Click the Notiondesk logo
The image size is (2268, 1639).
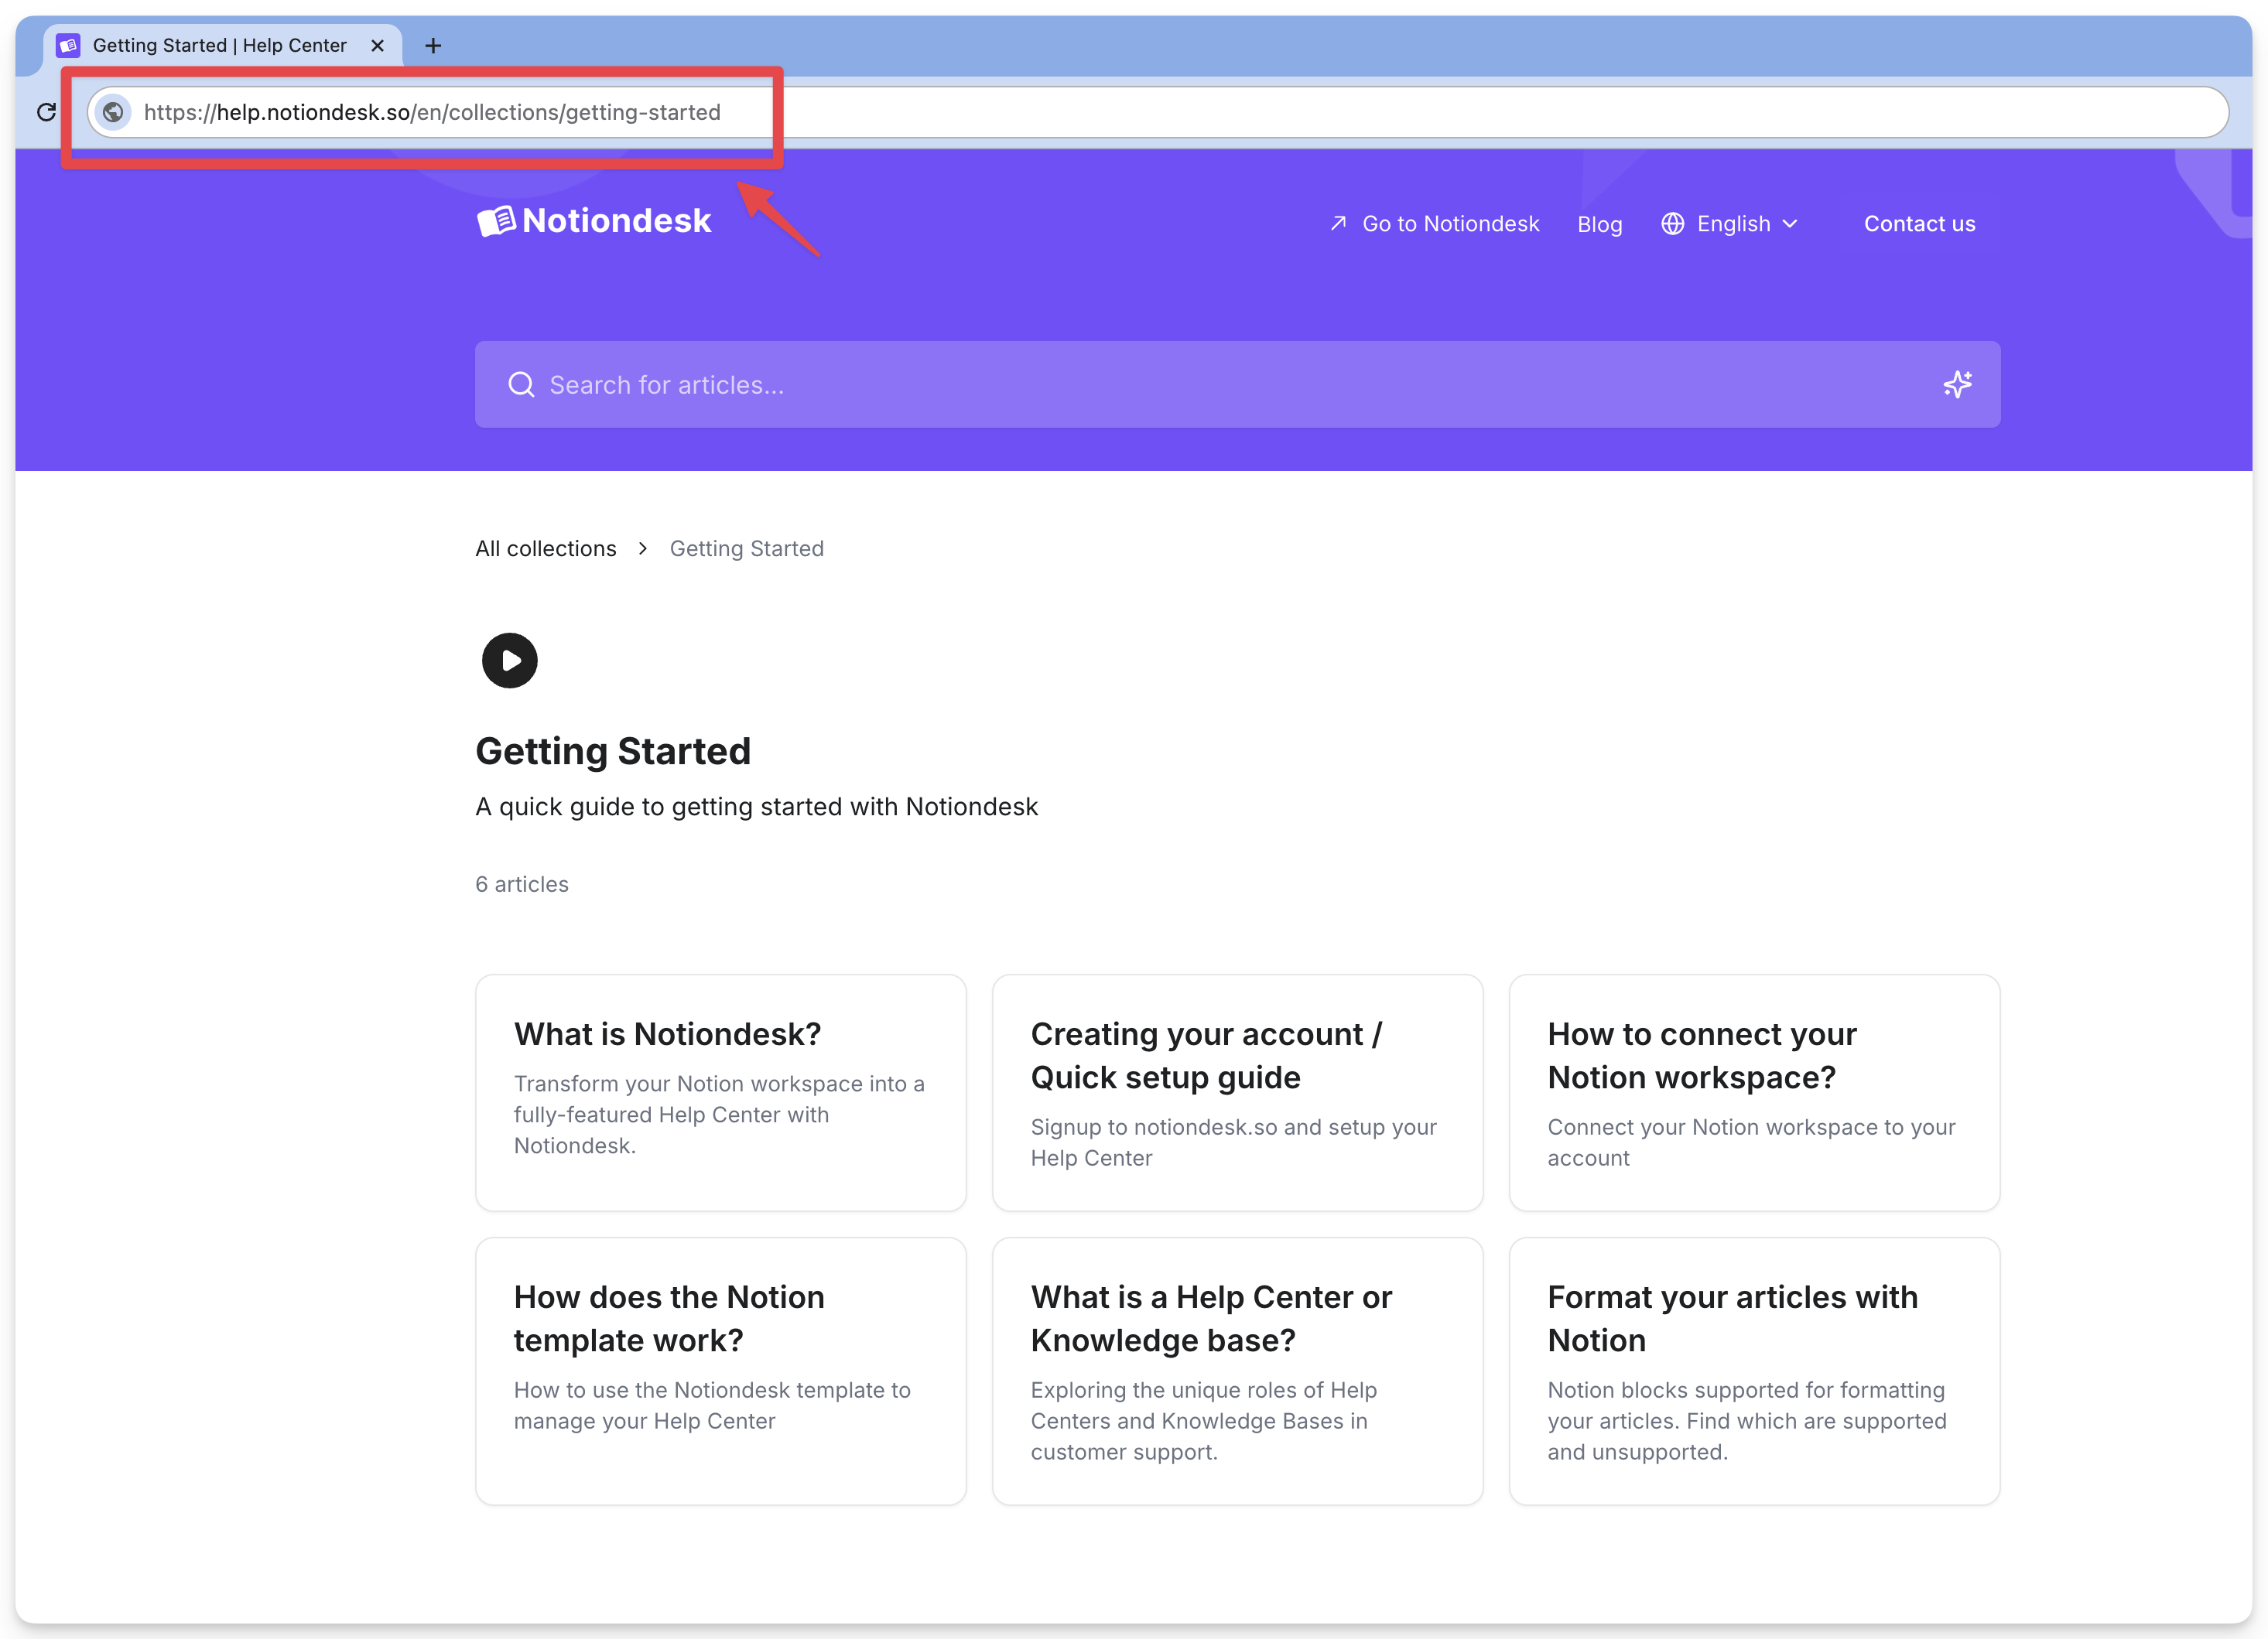[x=594, y=221]
